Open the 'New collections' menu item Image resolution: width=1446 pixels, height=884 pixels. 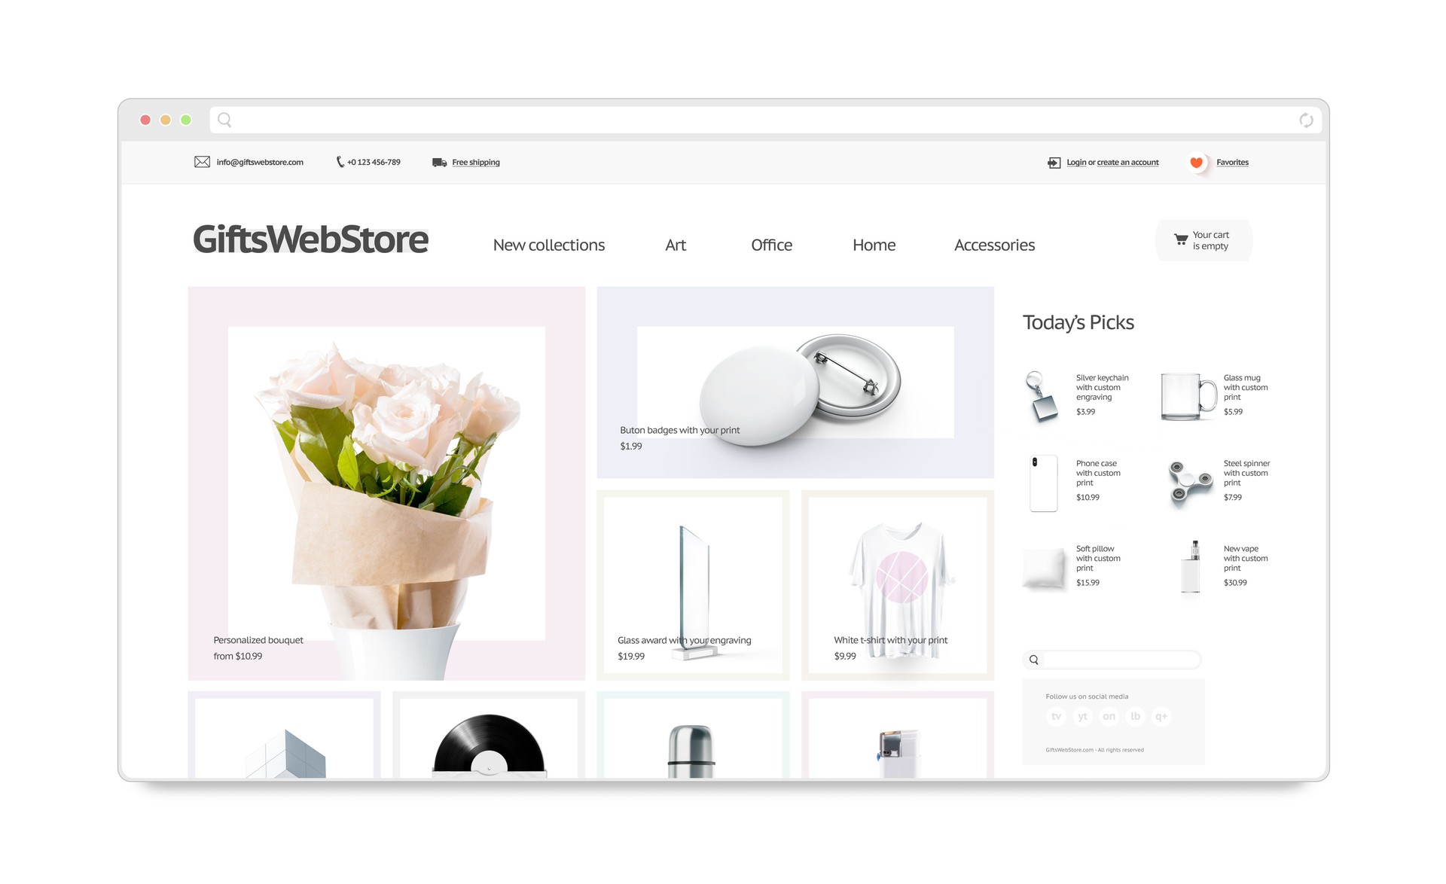[x=548, y=245]
